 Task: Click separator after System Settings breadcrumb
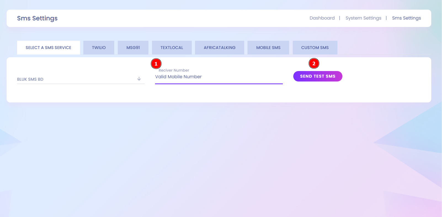(x=386, y=18)
